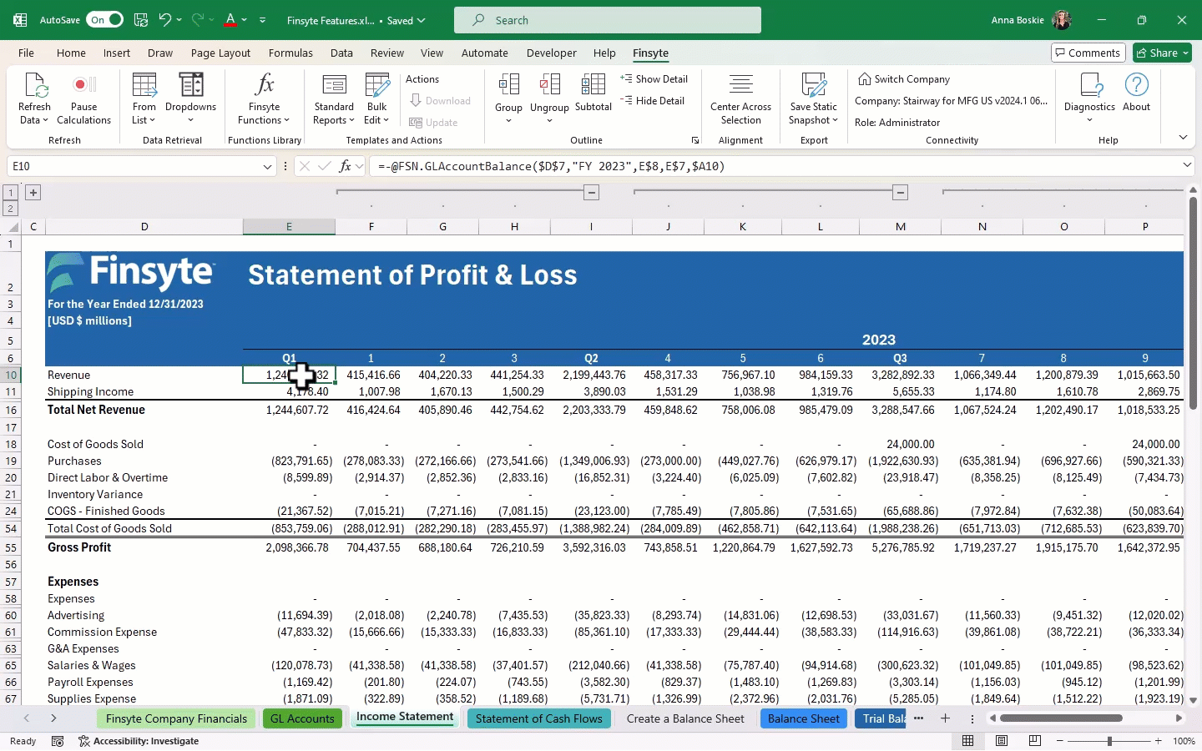
Task: Click the Insert Function fx button
Action: point(345,166)
